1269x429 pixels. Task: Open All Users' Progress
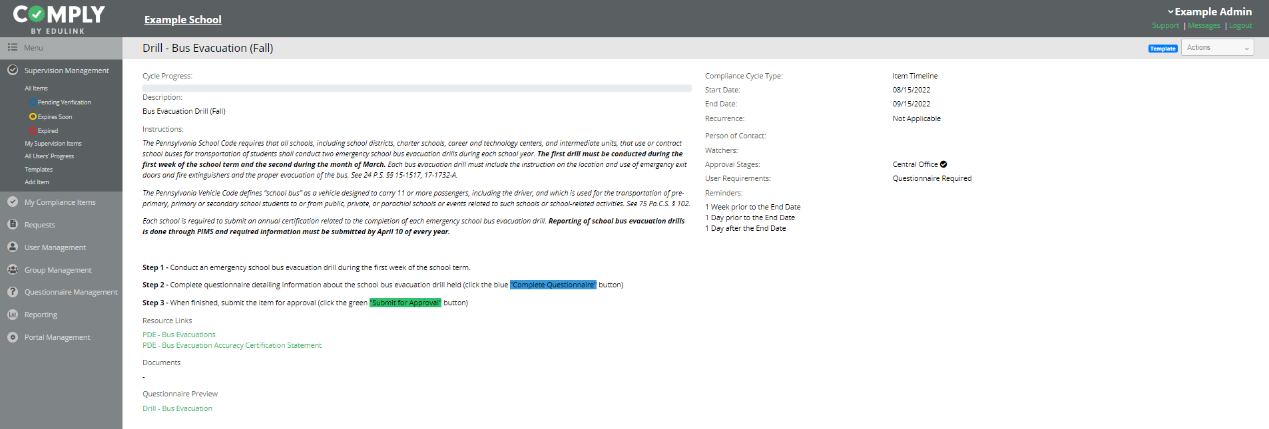click(49, 156)
